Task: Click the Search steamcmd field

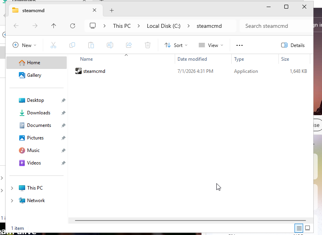Action: tap(276, 26)
